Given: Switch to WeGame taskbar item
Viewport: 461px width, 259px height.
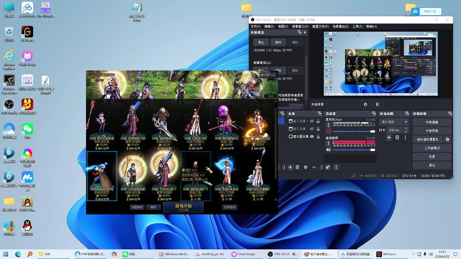Looking at the screenshot, I should pyautogui.click(x=386, y=254).
